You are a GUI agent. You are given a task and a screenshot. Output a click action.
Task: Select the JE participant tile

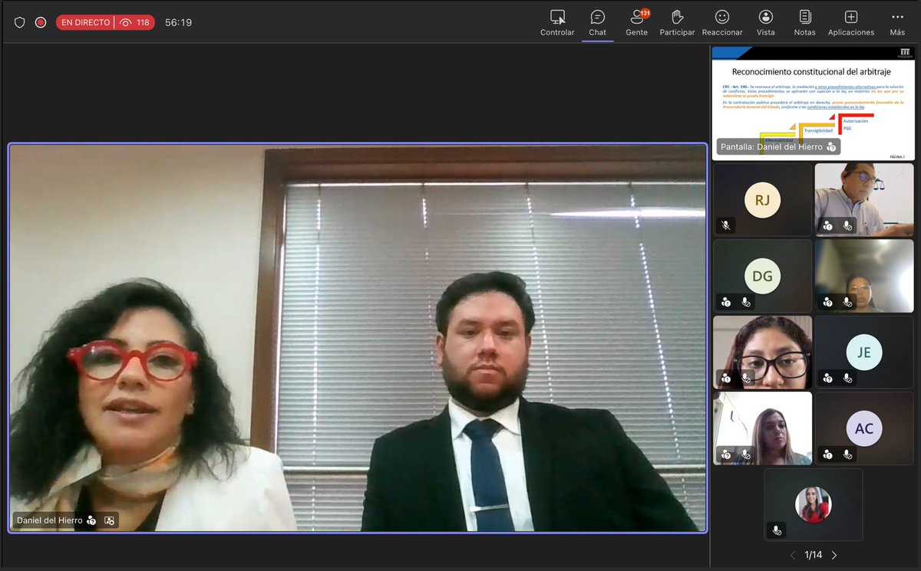point(864,352)
